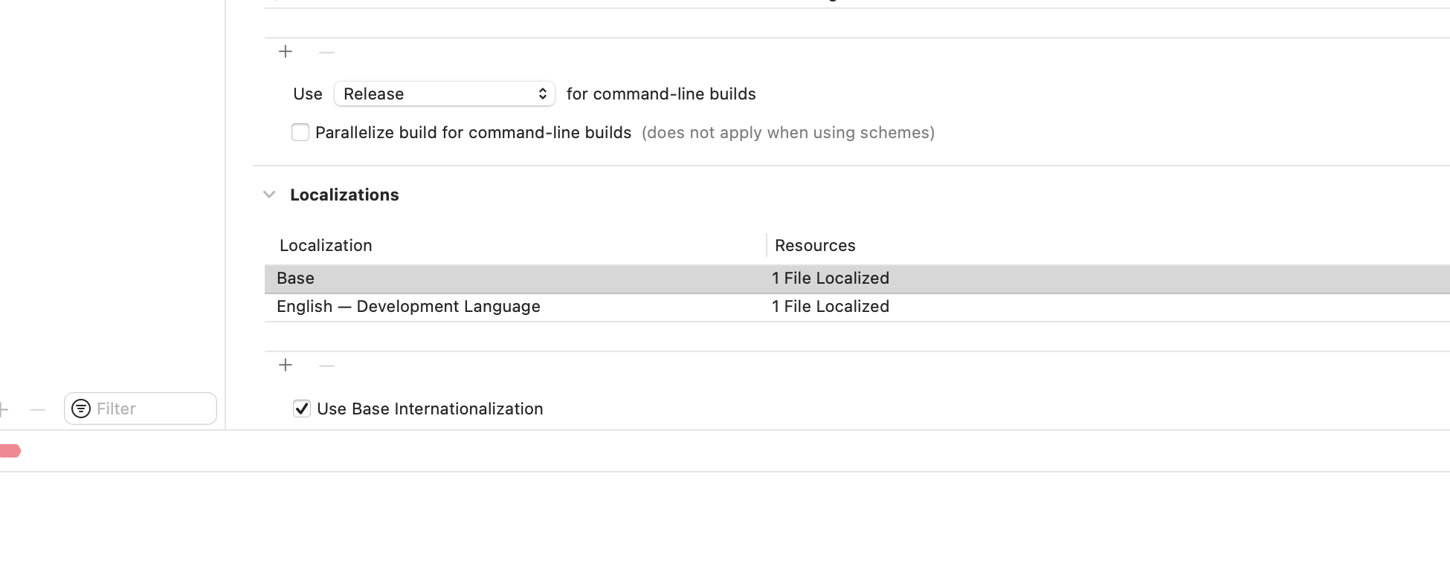Click the Localization column header
This screenshot has height=563, width=1450.
click(x=326, y=246)
